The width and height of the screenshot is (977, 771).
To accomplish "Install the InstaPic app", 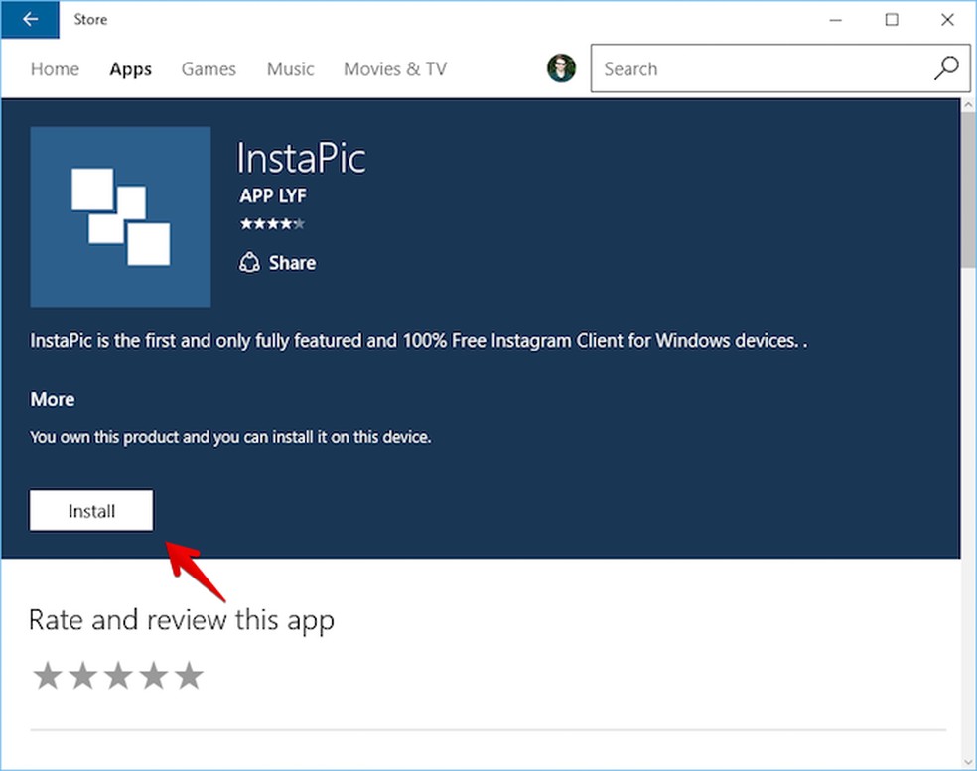I will tap(90, 510).
